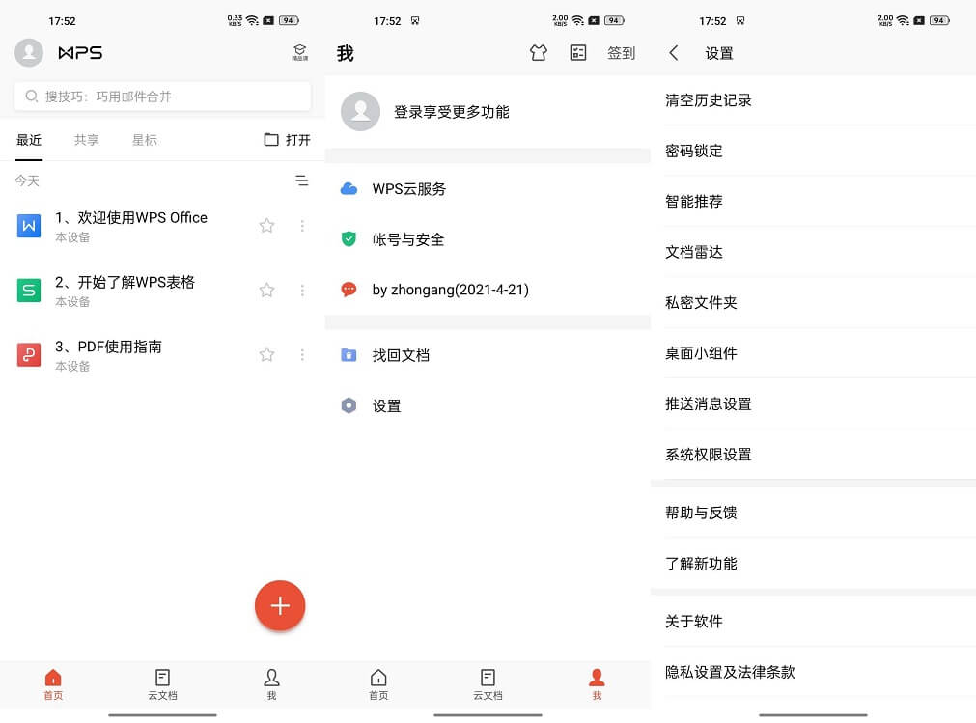Open the list view options icon beside 今天
Viewport: 976px width, 723px height.
click(x=302, y=181)
